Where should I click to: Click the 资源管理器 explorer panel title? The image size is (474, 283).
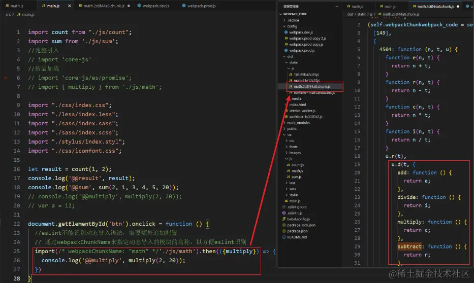pyautogui.click(x=291, y=6)
